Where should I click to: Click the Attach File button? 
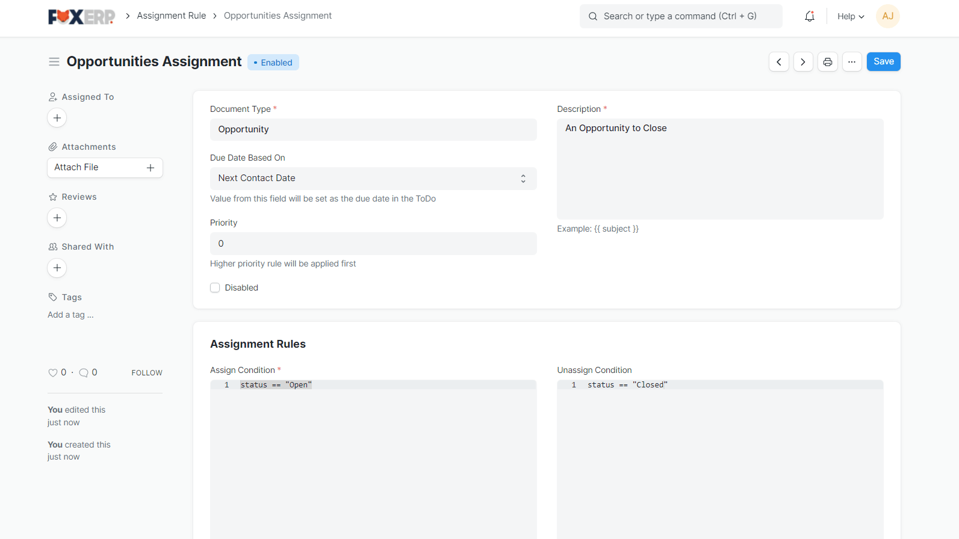(105, 168)
